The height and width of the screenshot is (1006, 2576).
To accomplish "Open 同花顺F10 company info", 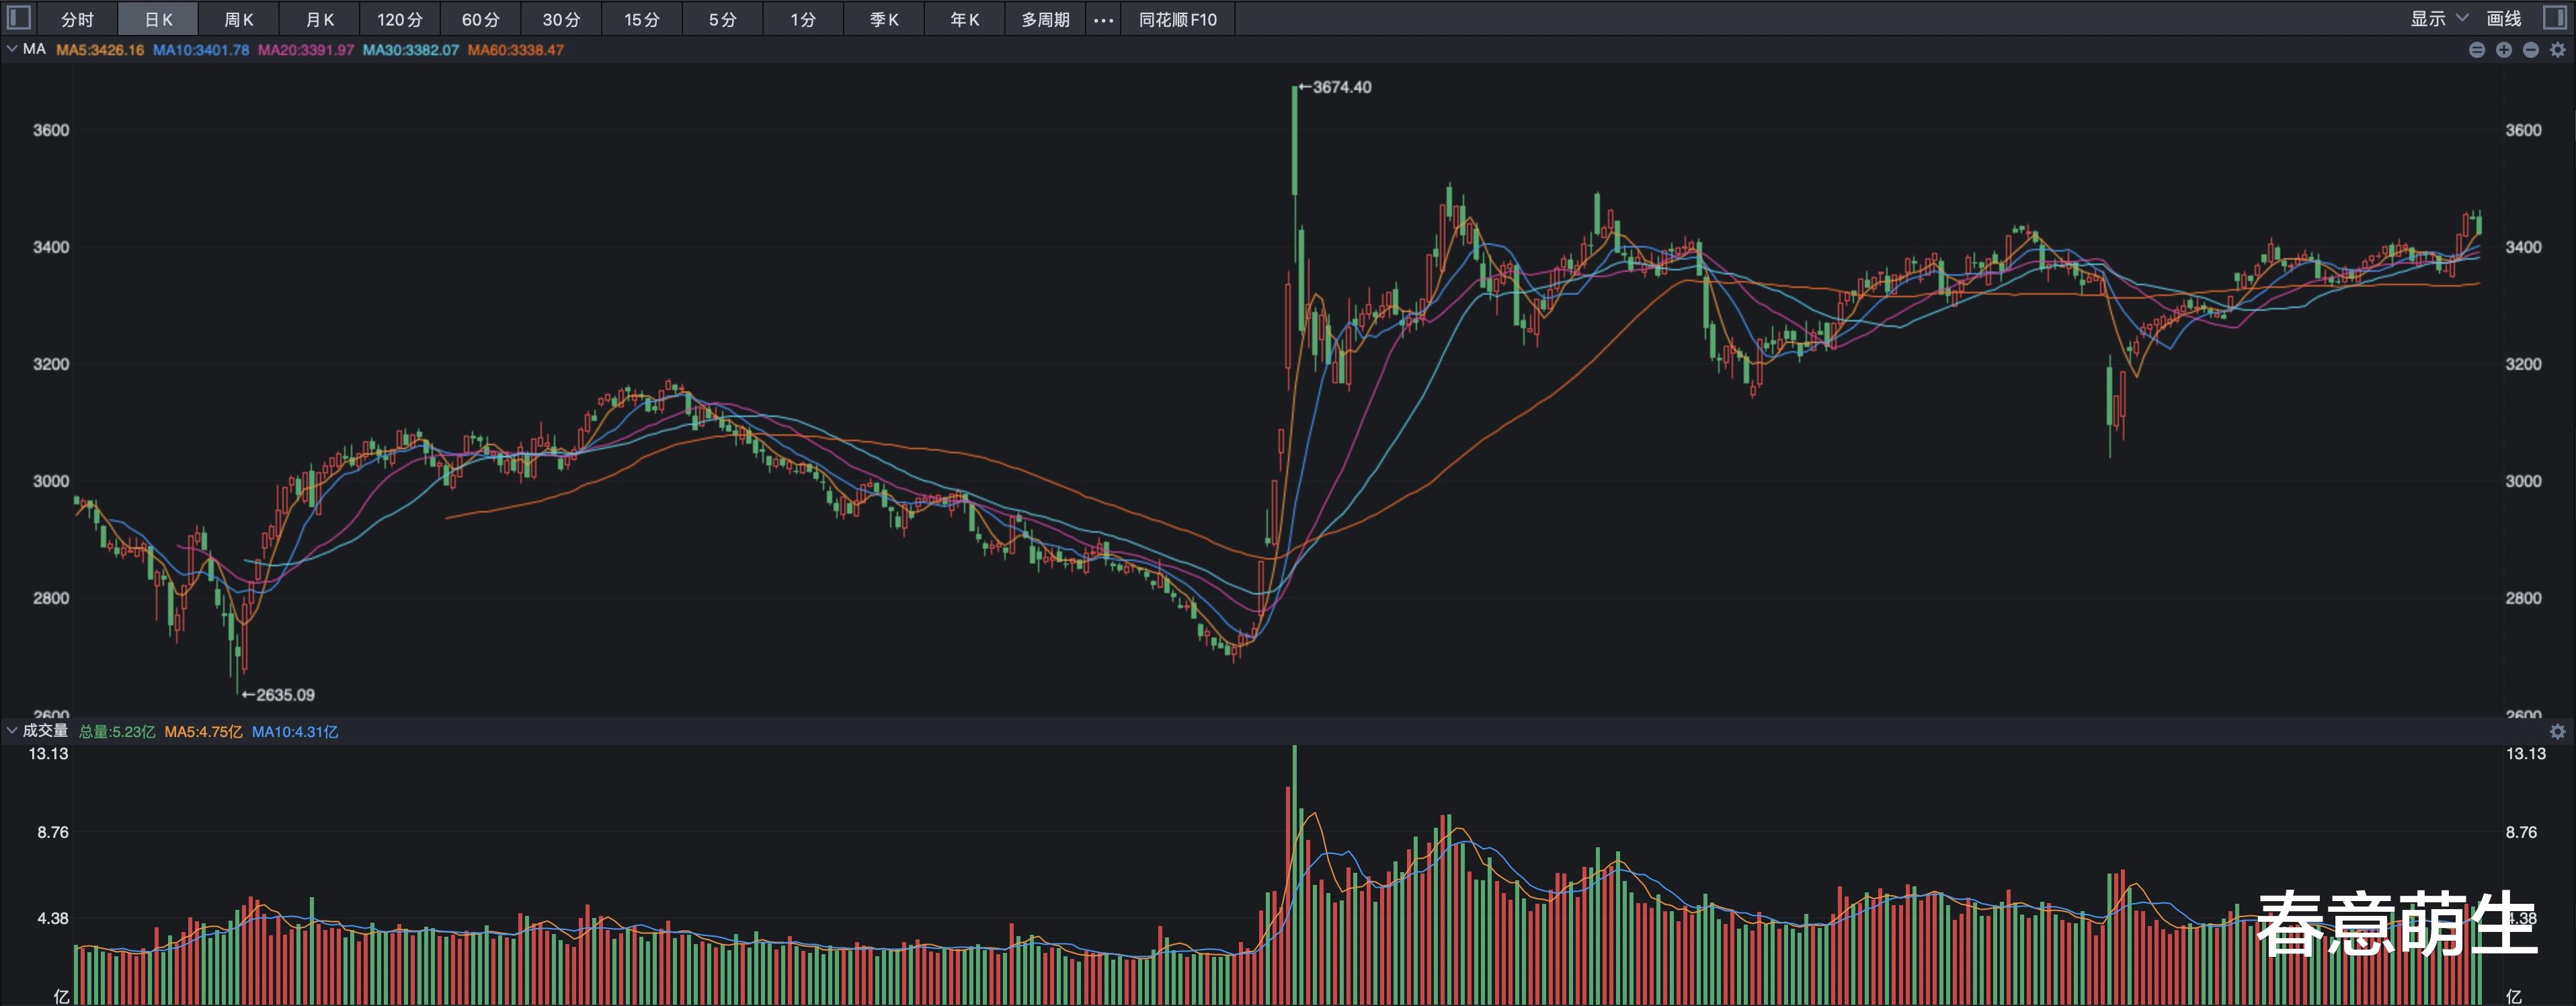I will tap(1177, 20).
